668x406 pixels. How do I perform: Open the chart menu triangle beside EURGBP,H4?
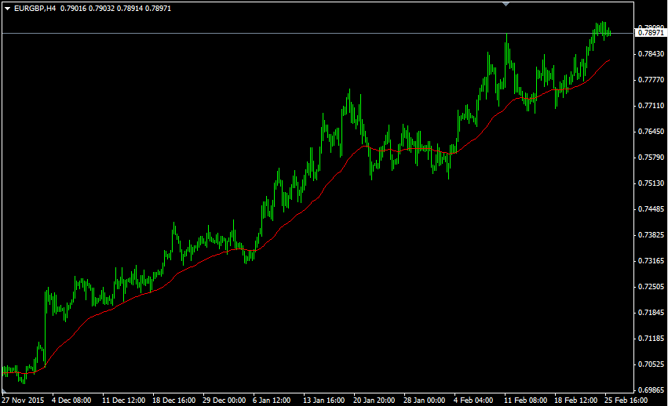(x=7, y=9)
